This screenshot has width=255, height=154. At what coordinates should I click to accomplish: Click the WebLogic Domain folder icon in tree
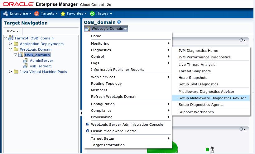pos(16,49)
